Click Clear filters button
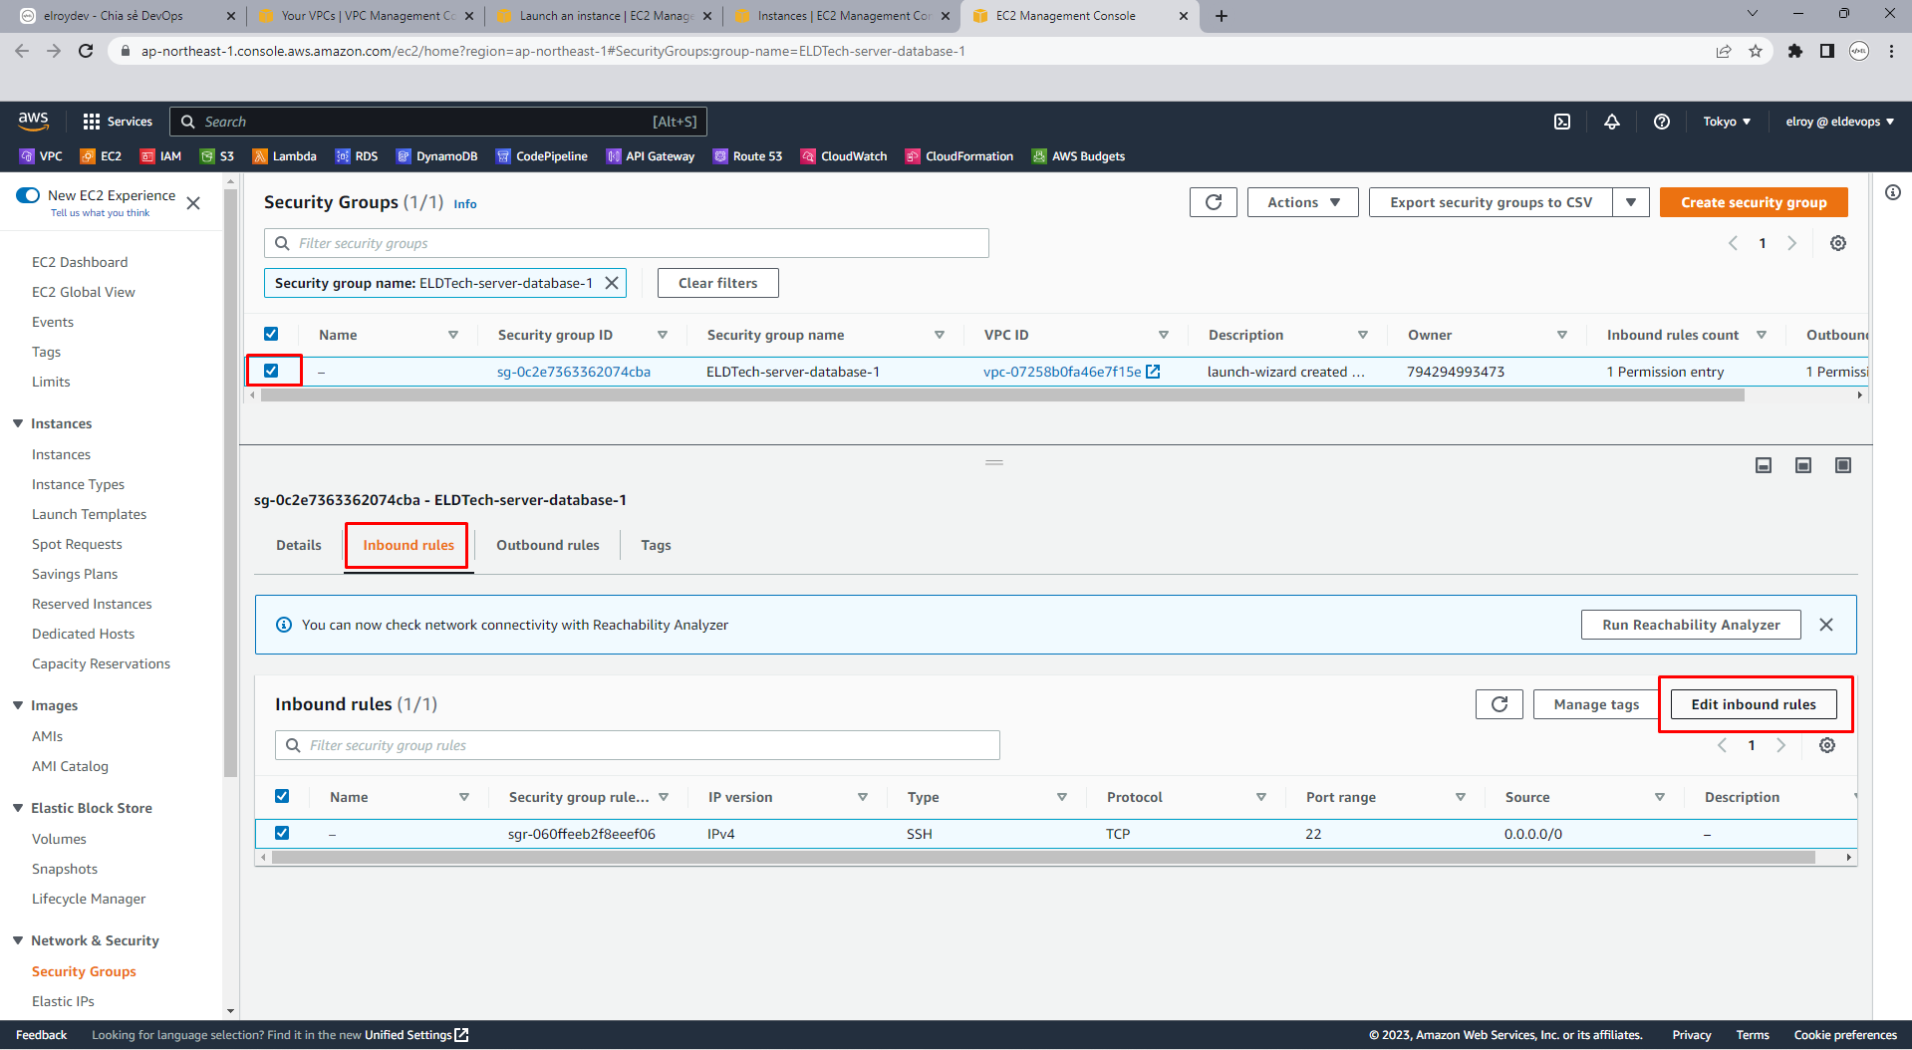The width and height of the screenshot is (1912, 1050). pos(717,283)
